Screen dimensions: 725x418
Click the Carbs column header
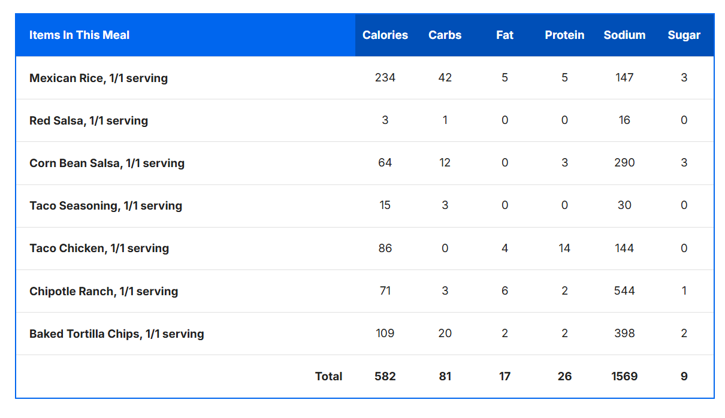(x=445, y=35)
